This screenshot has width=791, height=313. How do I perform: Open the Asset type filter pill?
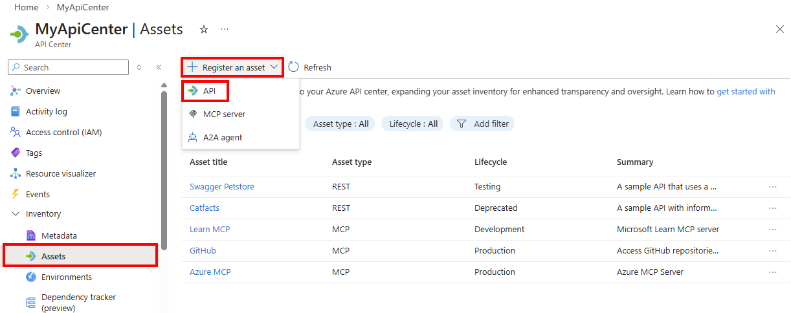click(x=340, y=124)
